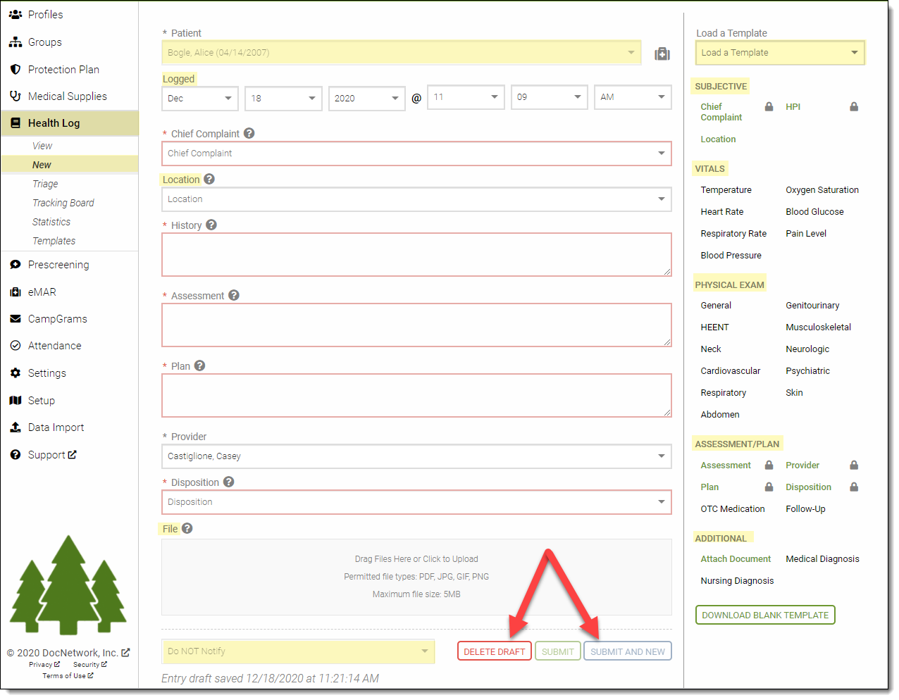Click Download Blank Template button
Viewport: 899px width, 700px height.
pos(764,615)
